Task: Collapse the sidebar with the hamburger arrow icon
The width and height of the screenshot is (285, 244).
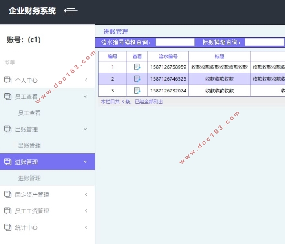Action: click(71, 11)
